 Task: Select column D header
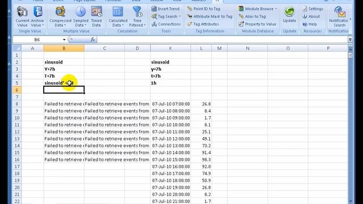point(137,48)
